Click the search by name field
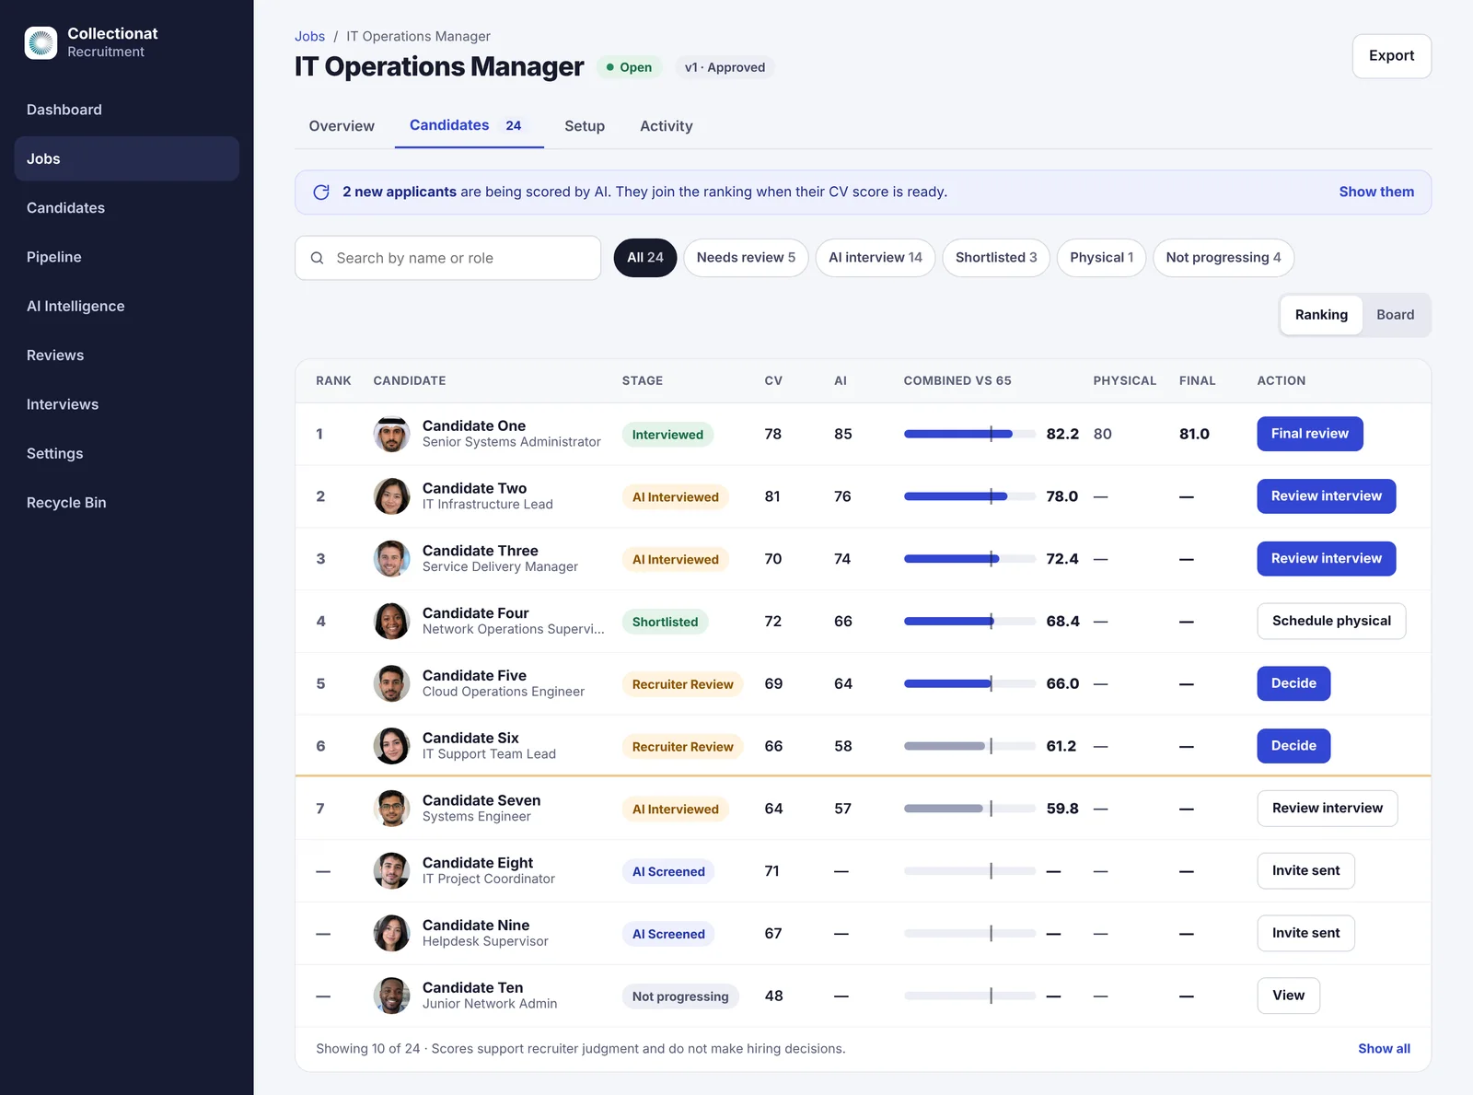This screenshot has height=1095, width=1473. pyautogui.click(x=447, y=258)
